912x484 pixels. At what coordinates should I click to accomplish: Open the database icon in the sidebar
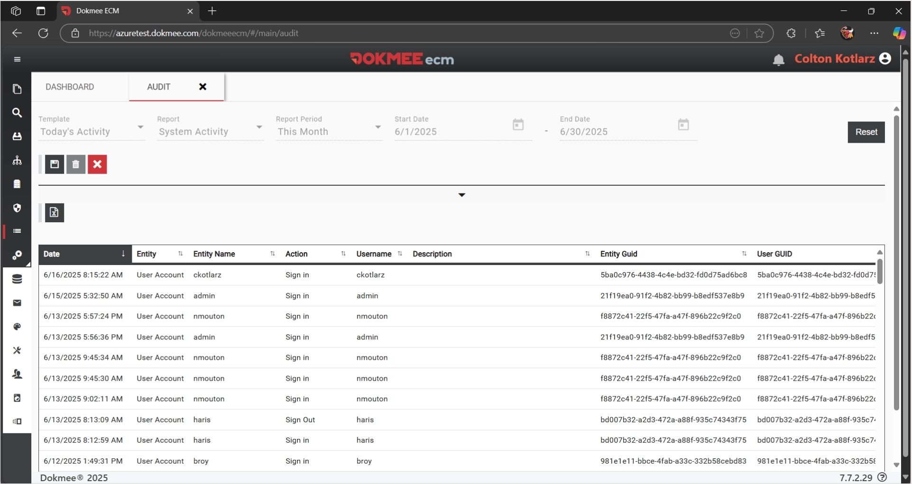(x=17, y=279)
